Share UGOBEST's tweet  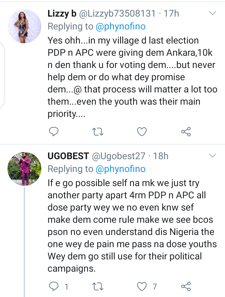(x=186, y=286)
